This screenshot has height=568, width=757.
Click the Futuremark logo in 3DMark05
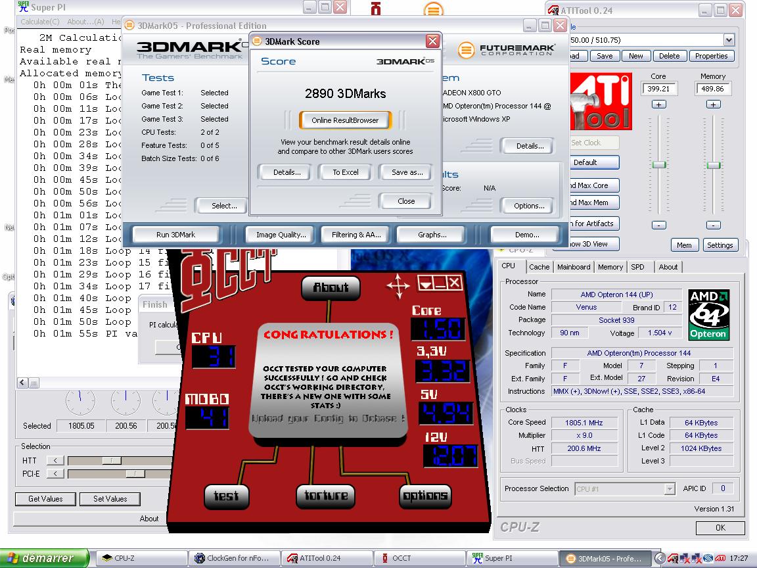tap(505, 50)
